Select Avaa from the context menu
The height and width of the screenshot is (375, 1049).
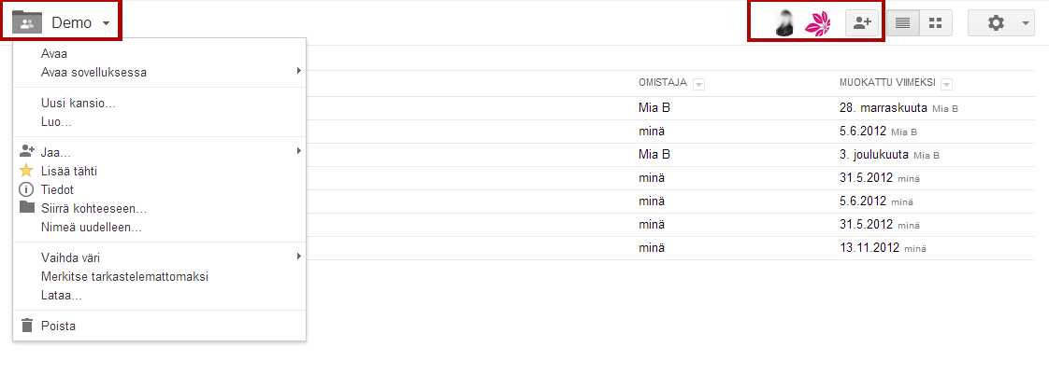(54, 53)
